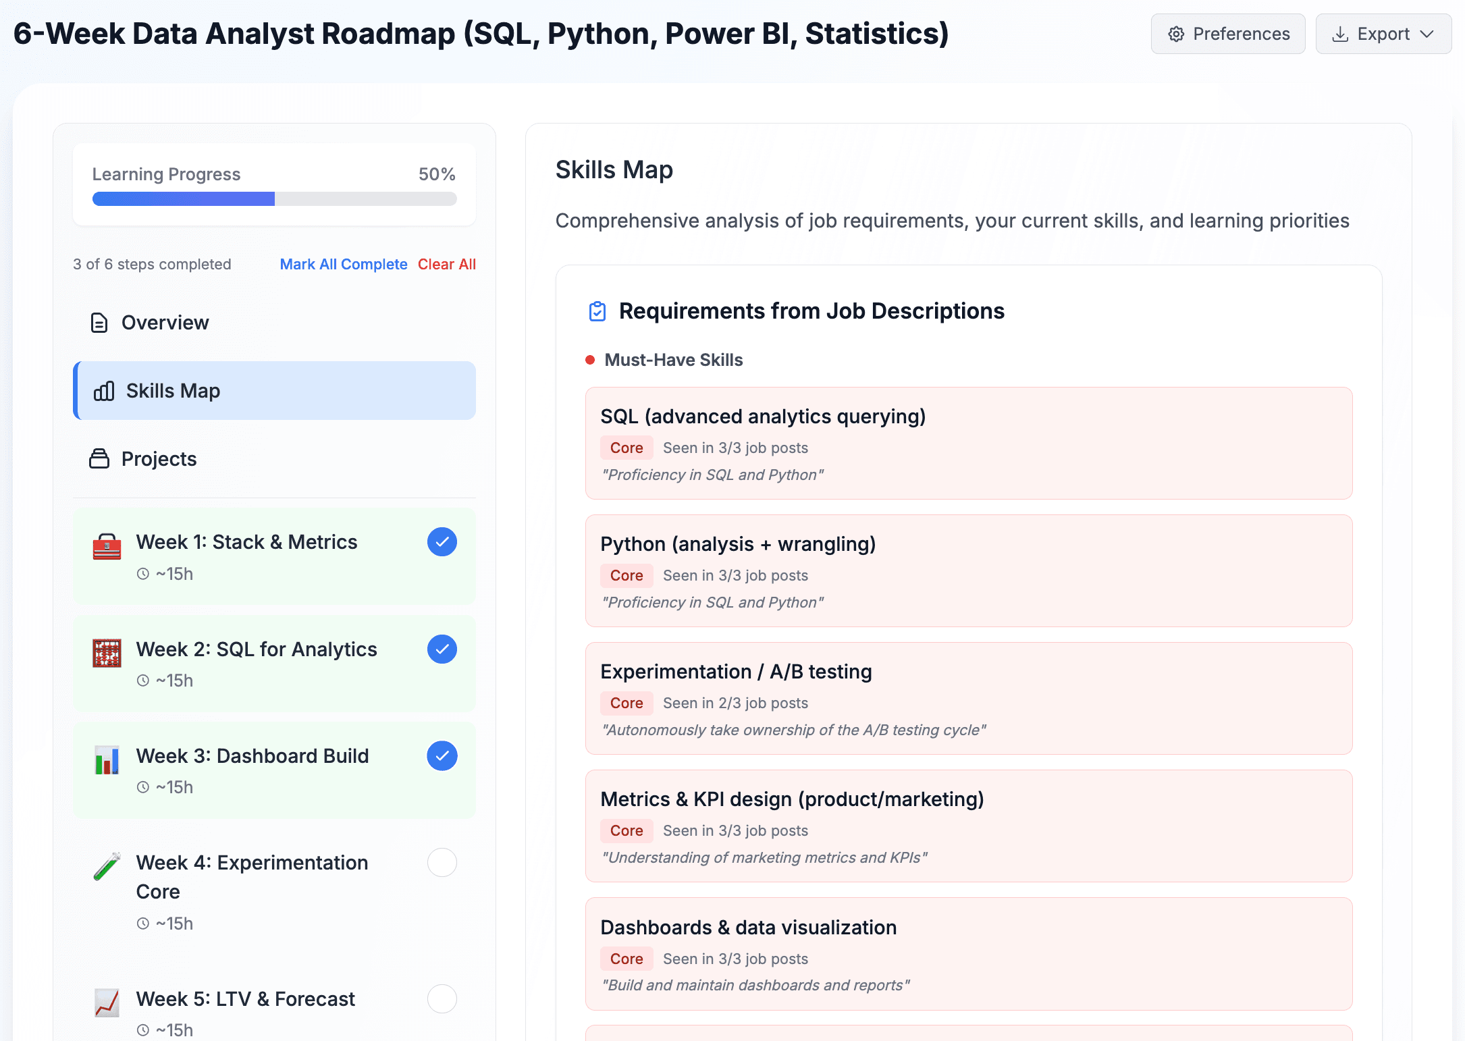This screenshot has width=1465, height=1041.
Task: Click Mark All Complete
Action: (343, 264)
